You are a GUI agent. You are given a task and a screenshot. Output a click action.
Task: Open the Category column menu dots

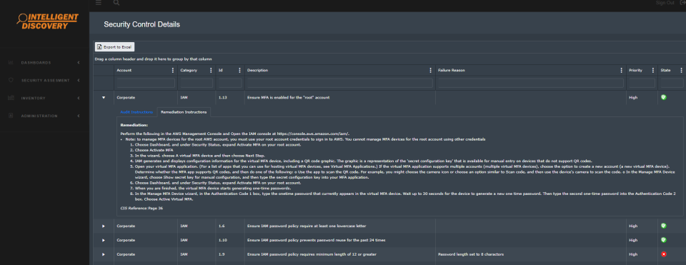pyautogui.click(x=210, y=70)
